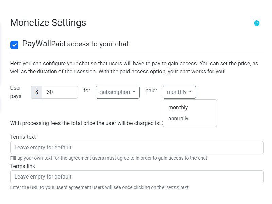Image resolution: width=272 pixels, height=204 pixels.
Task: Click the 'Terms link' empty input field
Action: [x=136, y=176]
